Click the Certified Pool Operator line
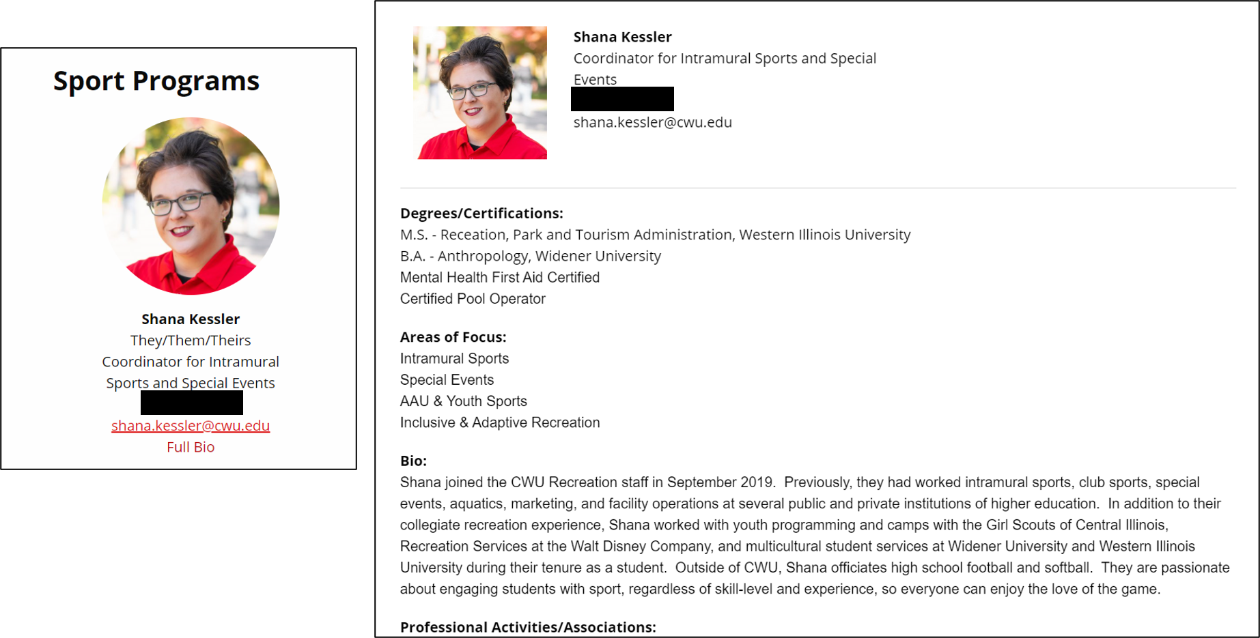Viewport: 1260px width, 638px height. (x=473, y=299)
